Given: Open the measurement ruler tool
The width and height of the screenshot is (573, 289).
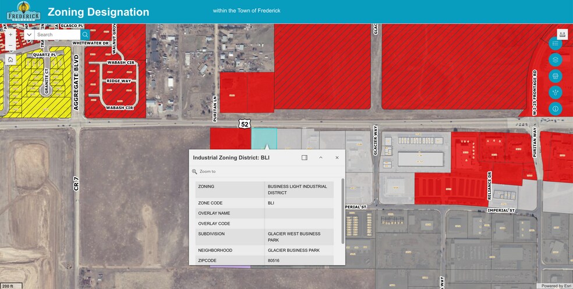Looking at the screenshot, I should coord(563,34).
